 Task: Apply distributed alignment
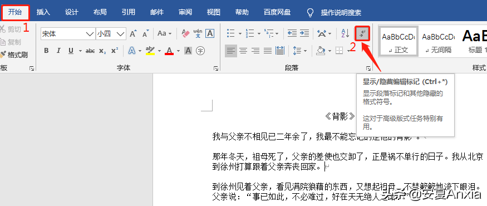pyautogui.click(x=280, y=50)
